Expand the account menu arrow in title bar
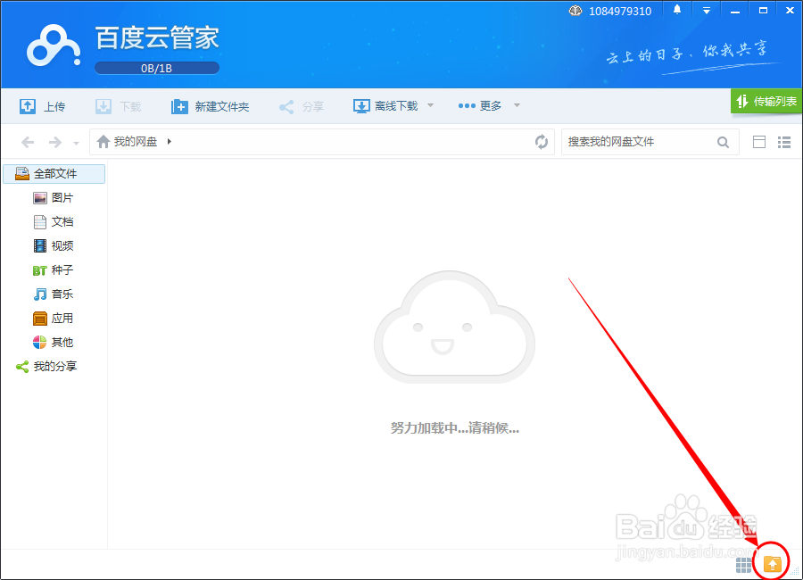This screenshot has width=803, height=580. click(707, 10)
